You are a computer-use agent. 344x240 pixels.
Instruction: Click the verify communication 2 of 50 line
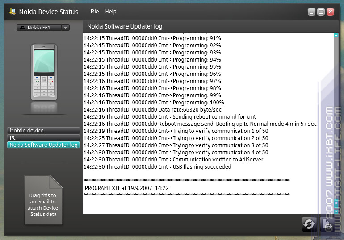[176, 138]
